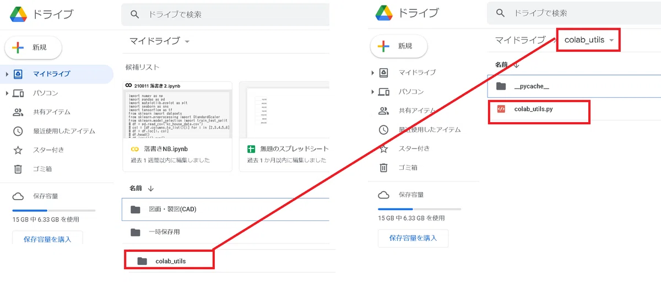Click folder icon of colab_utils row

(142, 261)
